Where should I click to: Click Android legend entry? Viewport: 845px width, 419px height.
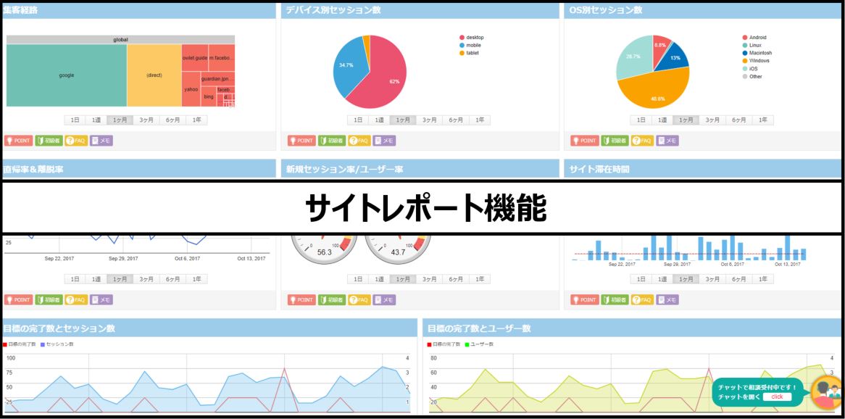point(754,38)
